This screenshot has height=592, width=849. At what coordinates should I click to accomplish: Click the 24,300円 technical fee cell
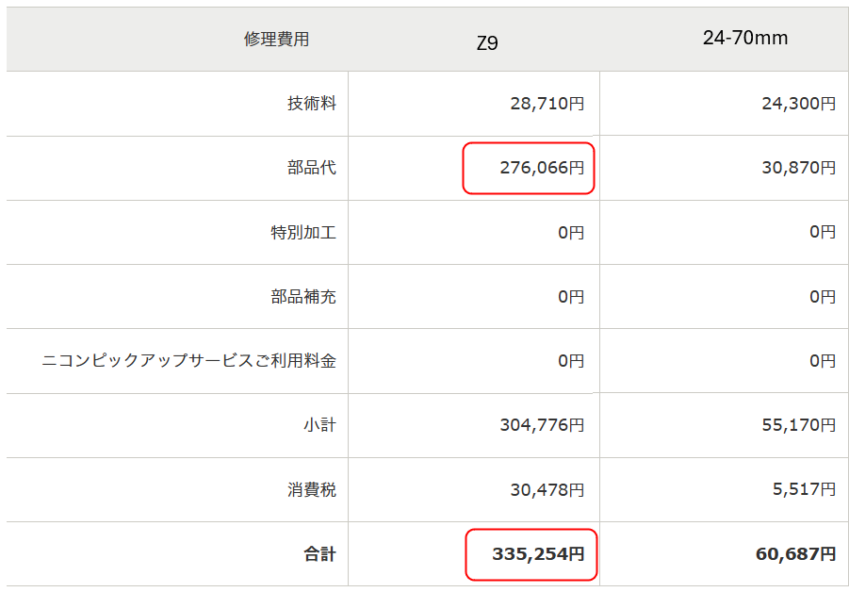click(x=798, y=104)
